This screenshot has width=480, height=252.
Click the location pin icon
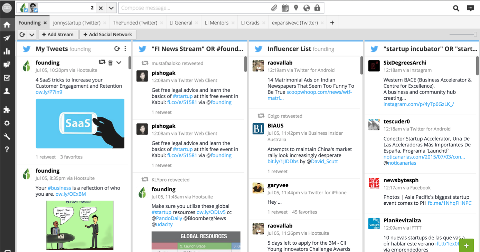pos(296,8)
